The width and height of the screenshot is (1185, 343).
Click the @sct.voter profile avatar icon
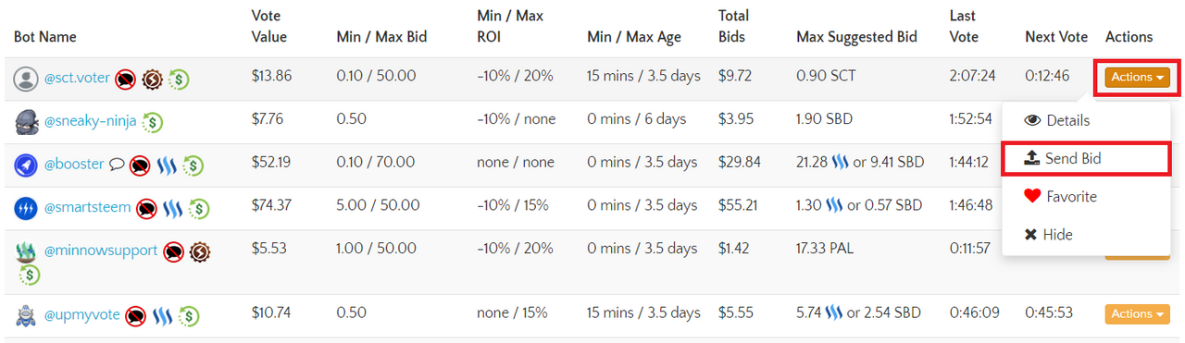[x=26, y=79]
